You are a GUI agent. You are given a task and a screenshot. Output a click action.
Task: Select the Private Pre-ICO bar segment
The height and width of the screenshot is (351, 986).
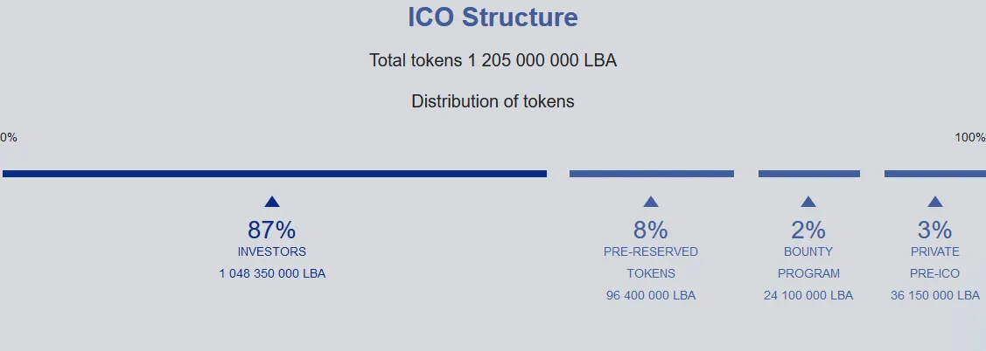point(935,173)
